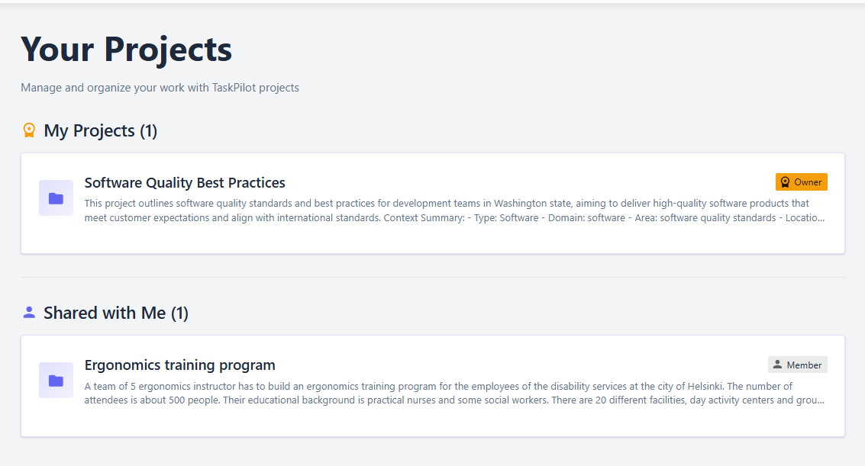Screen dimensions: 865x466
Task: Click the gray Member badge
Action: tap(797, 365)
